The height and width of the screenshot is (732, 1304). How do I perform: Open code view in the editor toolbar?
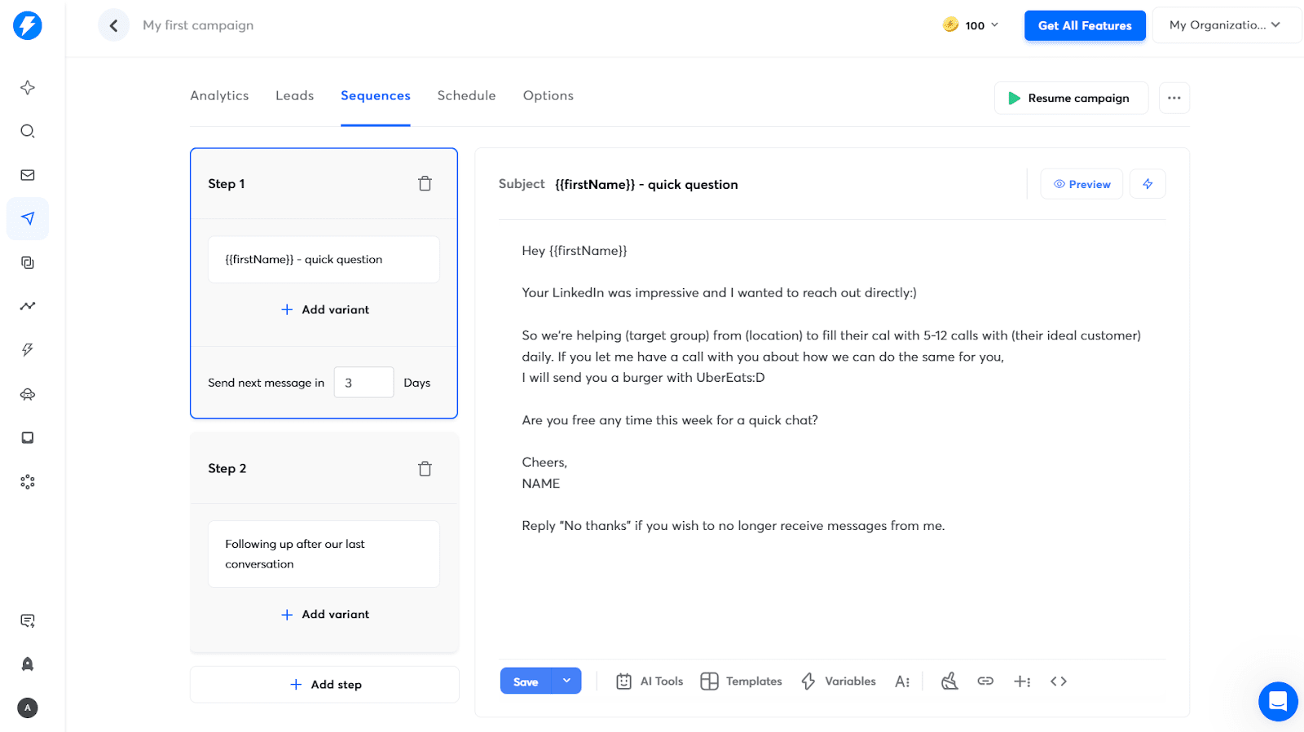point(1058,682)
